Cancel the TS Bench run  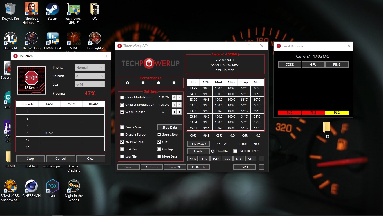[x=61, y=159]
